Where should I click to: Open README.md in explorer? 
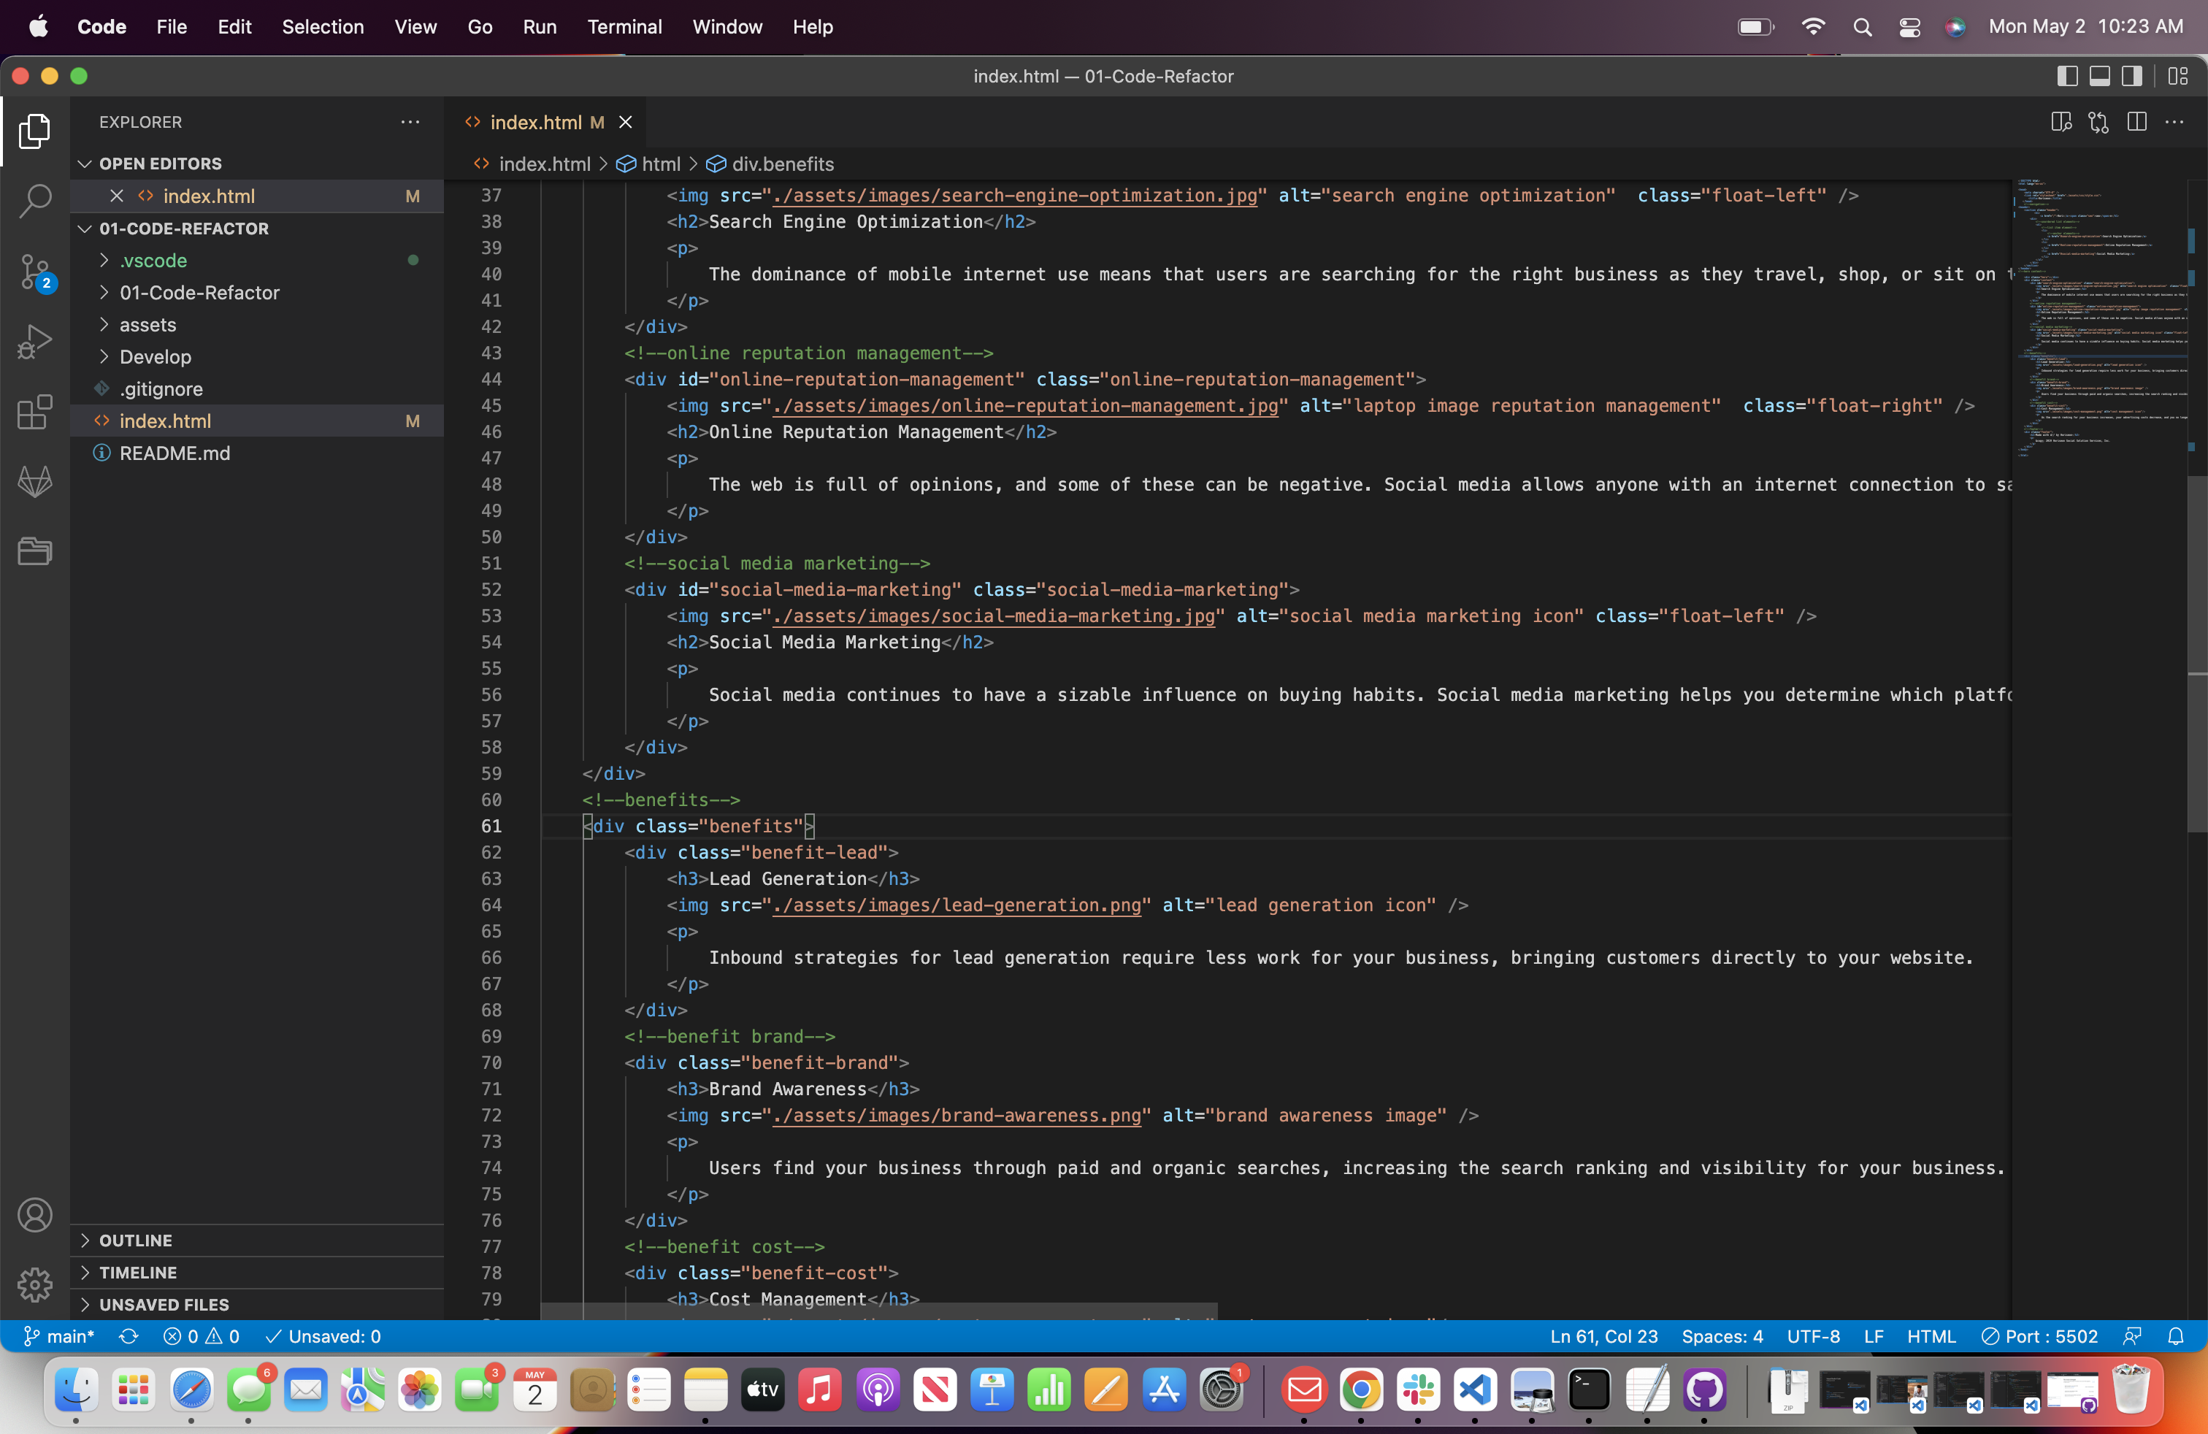257,453
